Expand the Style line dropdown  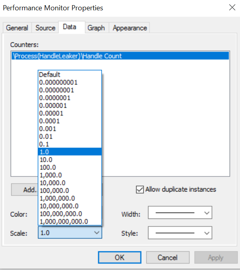click(x=206, y=233)
